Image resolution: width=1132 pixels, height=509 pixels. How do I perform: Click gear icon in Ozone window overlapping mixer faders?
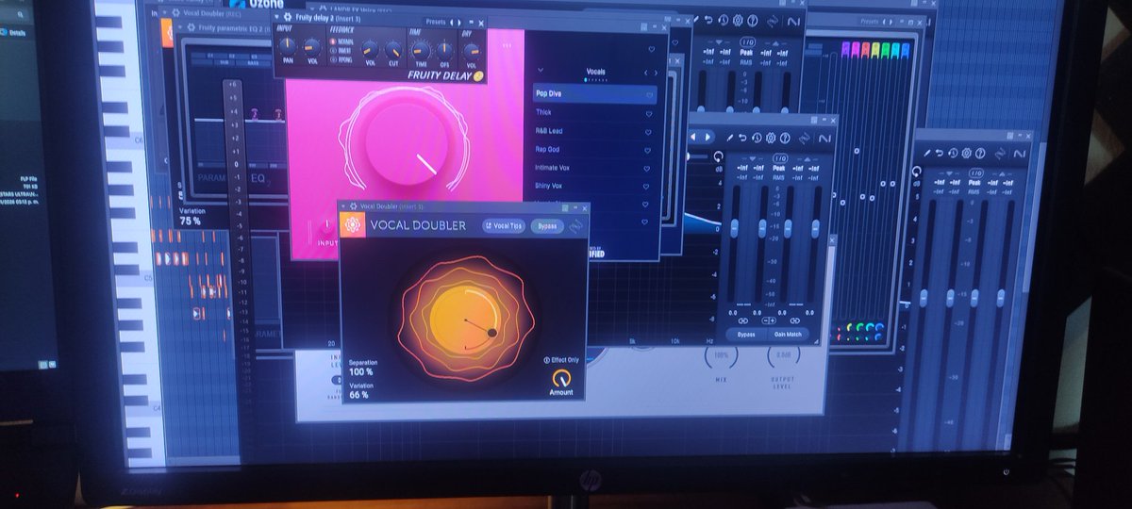(966, 153)
